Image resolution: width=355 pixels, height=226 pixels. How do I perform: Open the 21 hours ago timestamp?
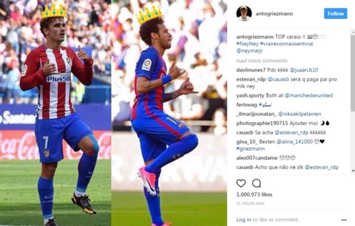(250, 204)
